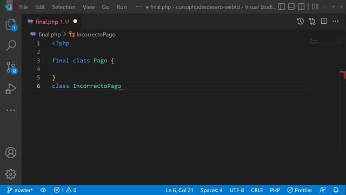This screenshot has width=346, height=195.
Task: Click IncorrectoPago in the breadcrumb
Action: coord(96,35)
